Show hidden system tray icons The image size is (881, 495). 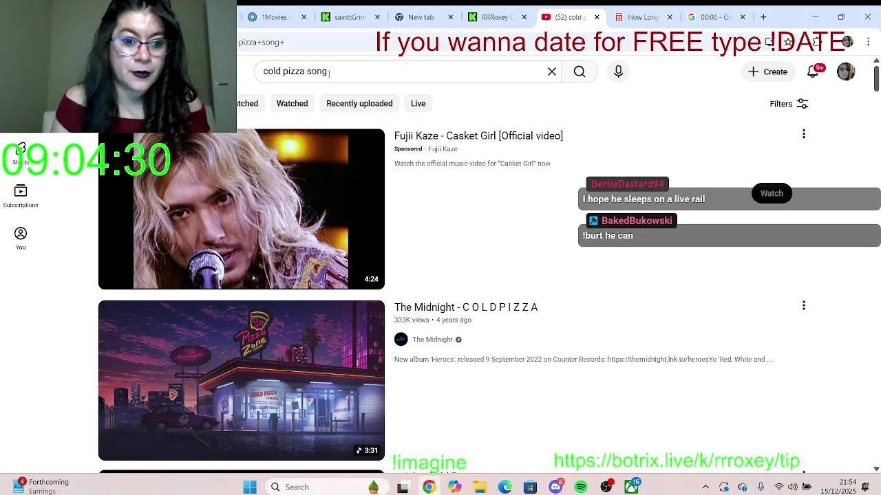705,487
